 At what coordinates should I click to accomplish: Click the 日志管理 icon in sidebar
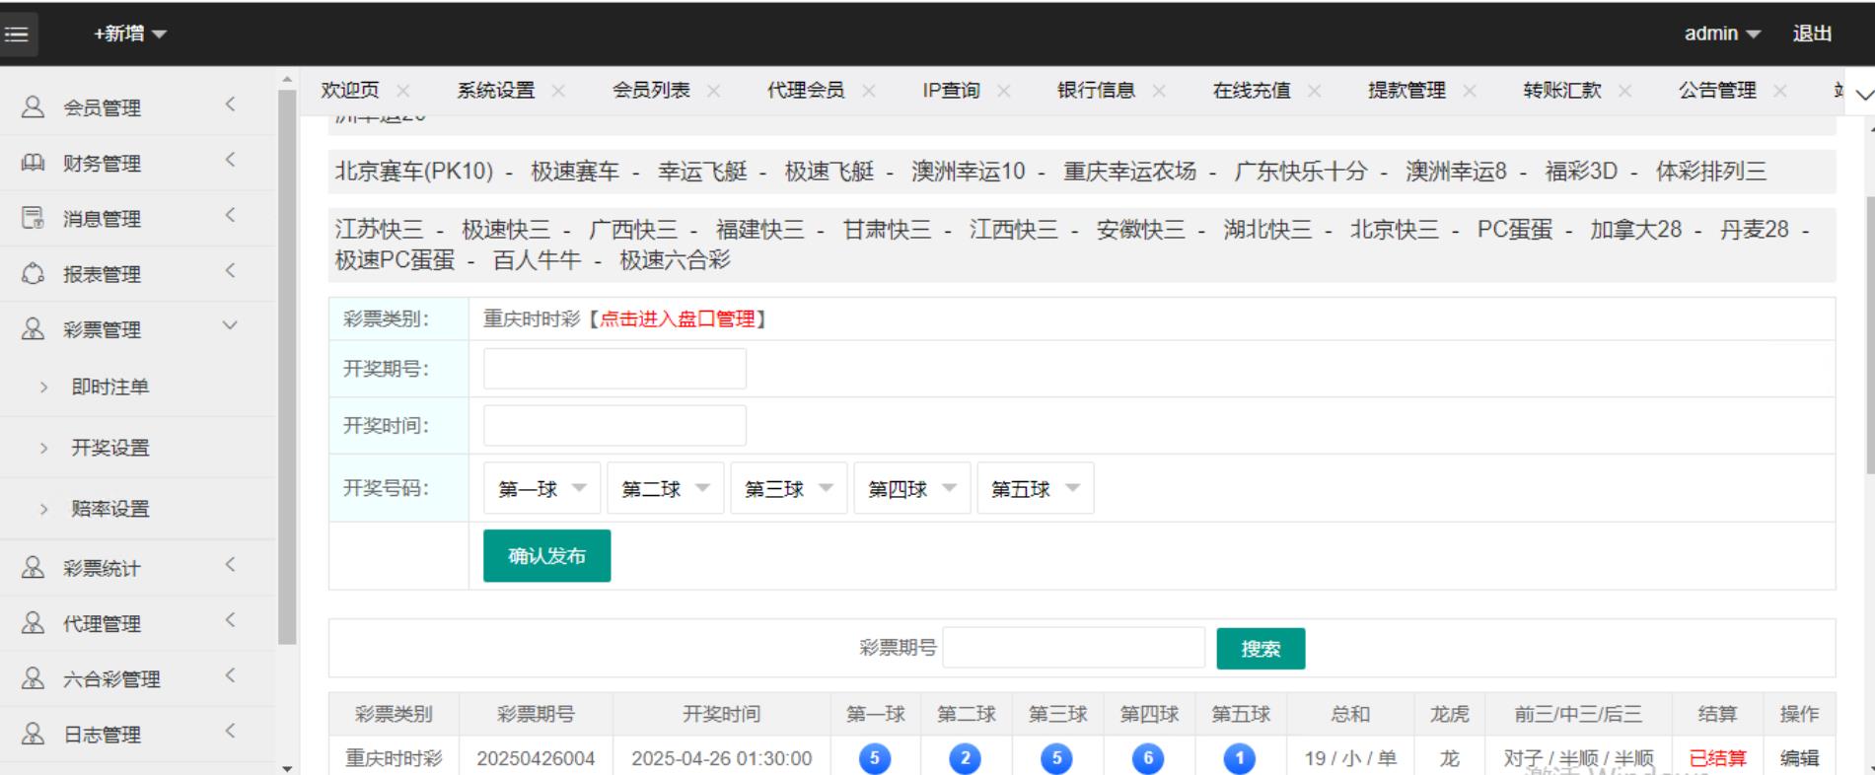click(x=33, y=734)
